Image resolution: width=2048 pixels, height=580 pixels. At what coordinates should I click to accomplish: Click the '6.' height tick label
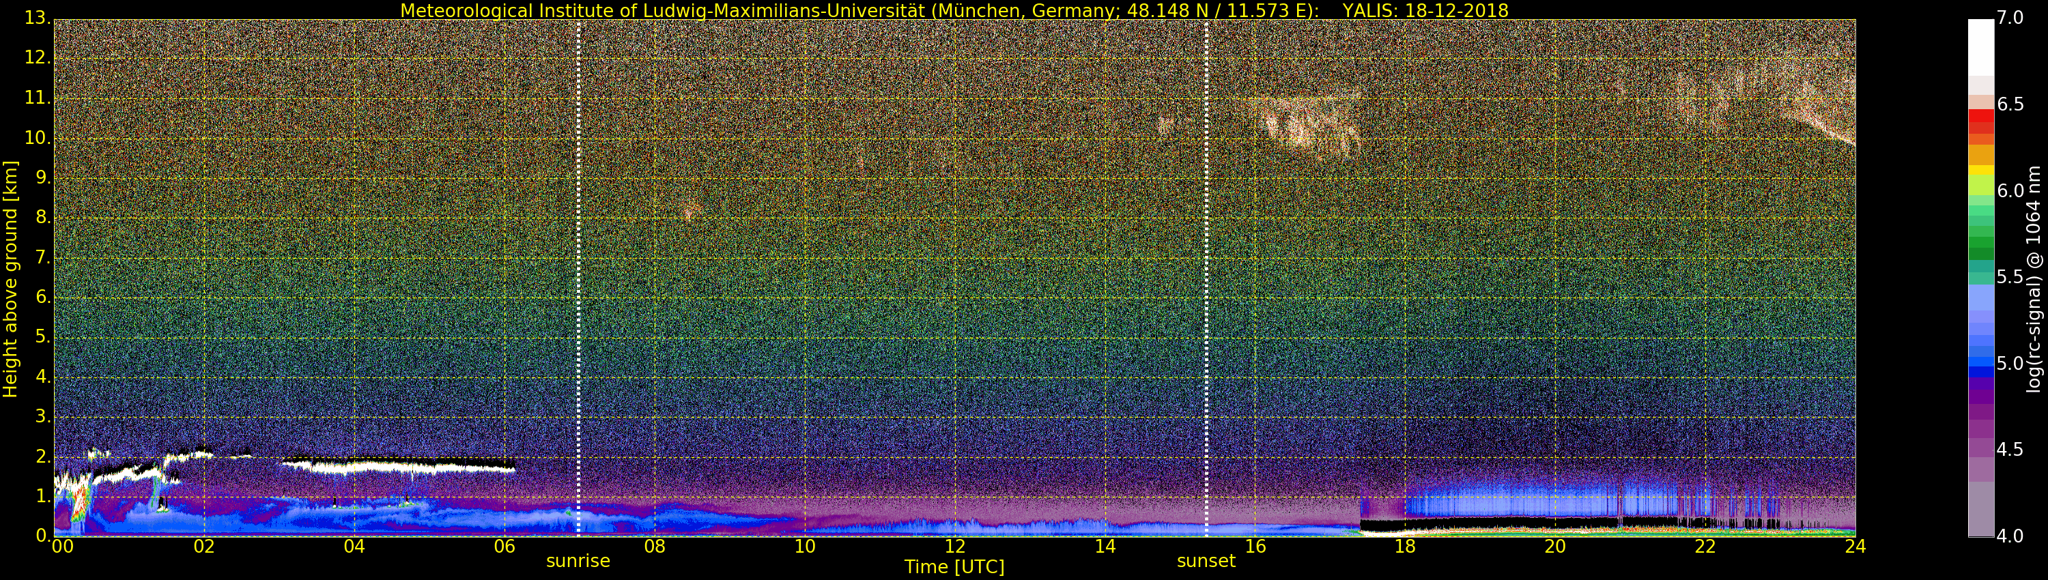43,297
